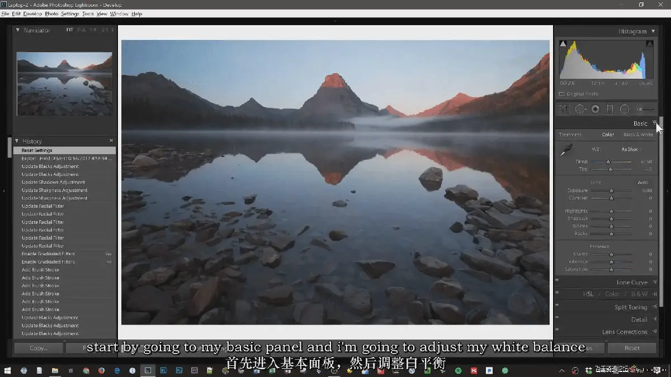Open the Develop menu

tap(32, 13)
